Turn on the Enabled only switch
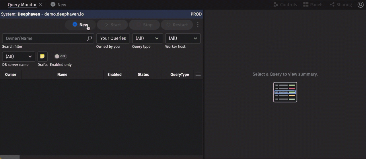366x159 pixels. [x=61, y=56]
